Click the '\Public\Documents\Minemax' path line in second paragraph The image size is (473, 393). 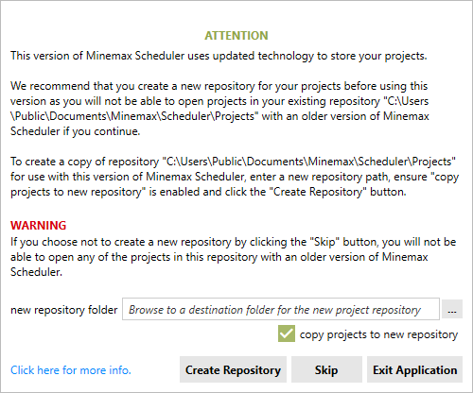click(219, 116)
